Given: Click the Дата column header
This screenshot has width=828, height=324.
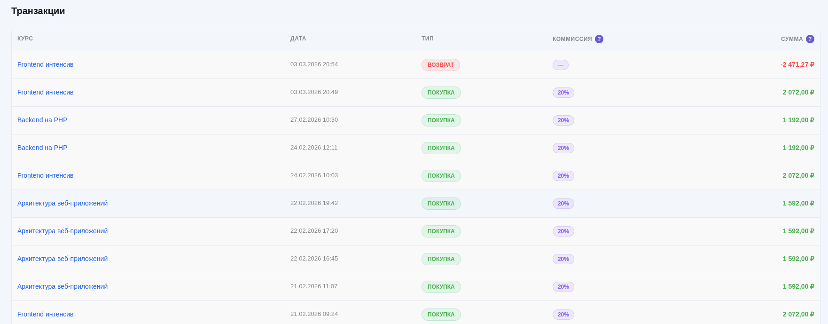Looking at the screenshot, I should point(298,39).
